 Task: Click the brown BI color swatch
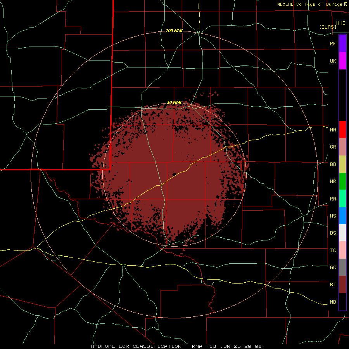pyautogui.click(x=342, y=285)
